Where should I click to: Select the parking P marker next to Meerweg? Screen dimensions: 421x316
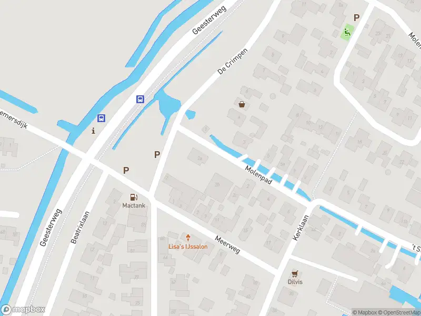(126, 170)
